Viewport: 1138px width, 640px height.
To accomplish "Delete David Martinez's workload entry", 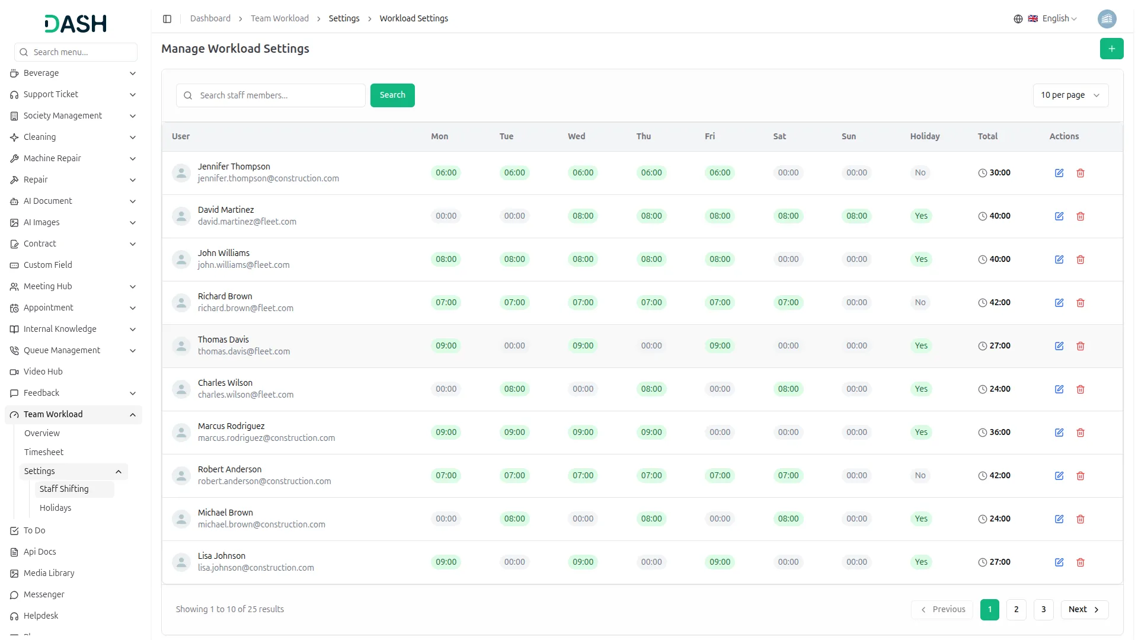I will pyautogui.click(x=1081, y=216).
